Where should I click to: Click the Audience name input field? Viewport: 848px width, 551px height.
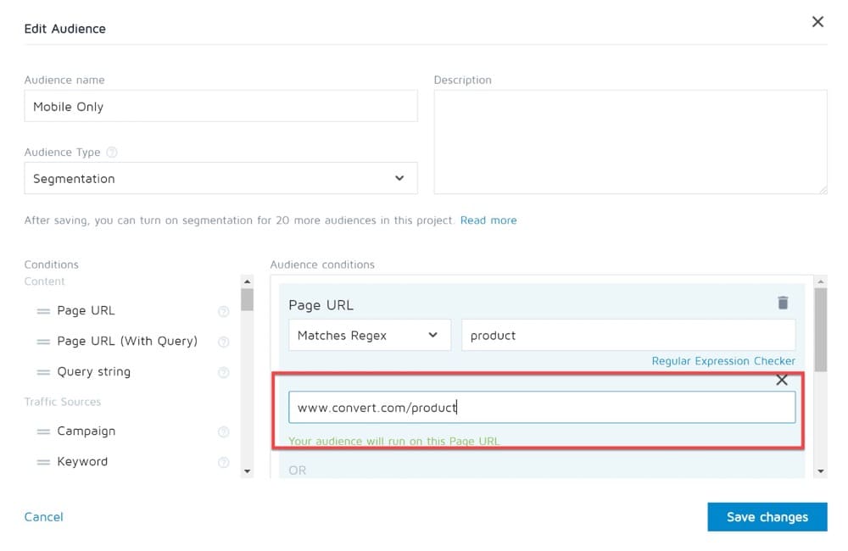coord(220,107)
